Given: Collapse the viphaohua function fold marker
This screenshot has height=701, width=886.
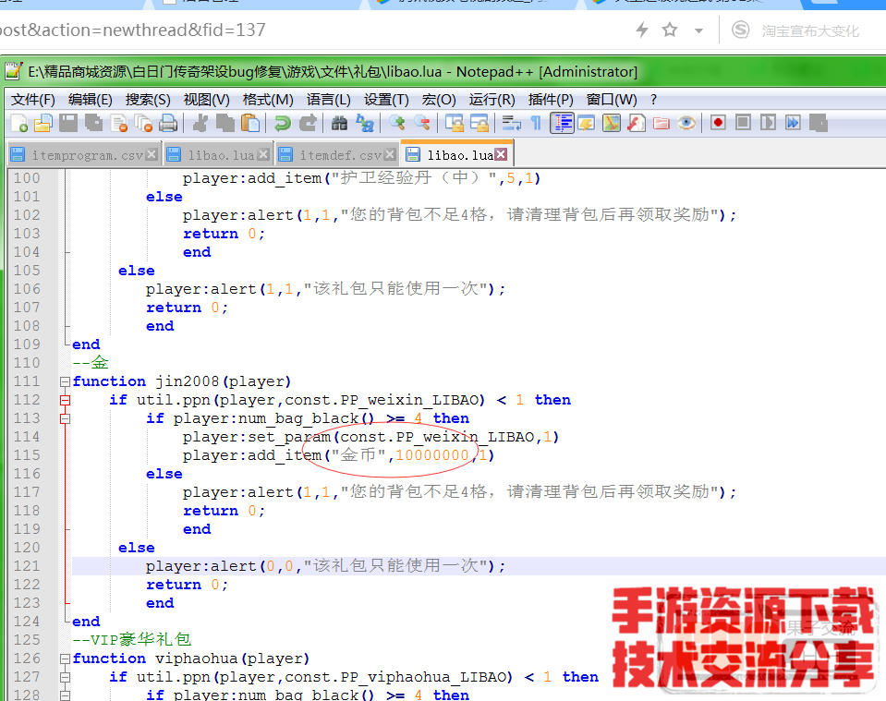Looking at the screenshot, I should tap(65, 659).
